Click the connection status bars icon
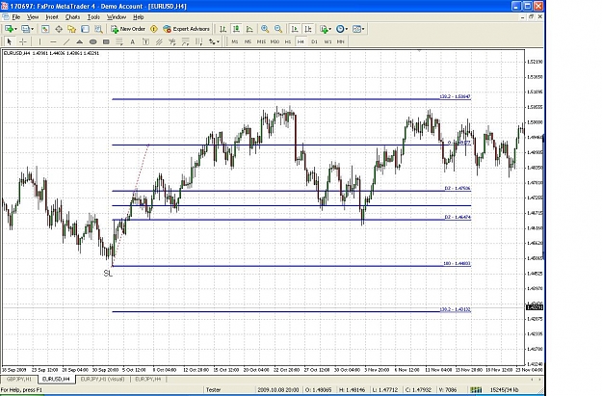Viewport: 602px width, 396px height. [476, 390]
